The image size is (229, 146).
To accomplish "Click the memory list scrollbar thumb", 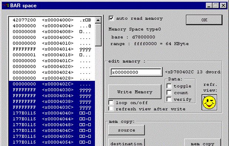I will [98, 35].
